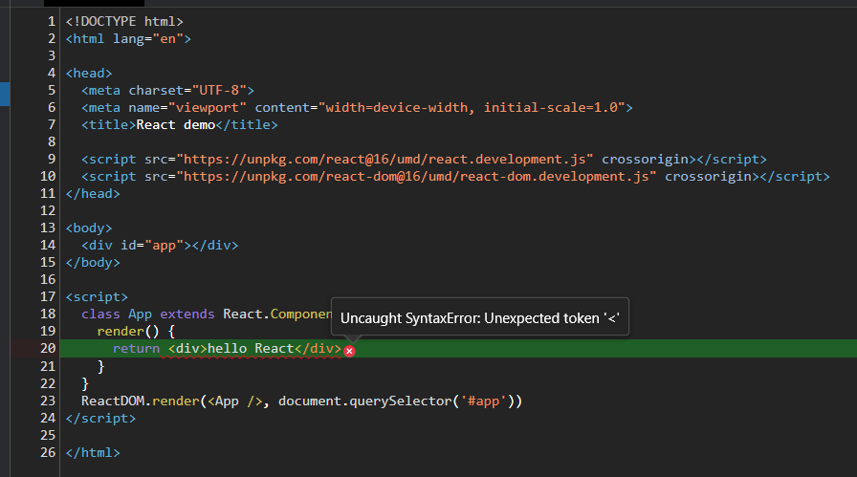
Task: Click the closing </body> tag
Action: coord(93,262)
